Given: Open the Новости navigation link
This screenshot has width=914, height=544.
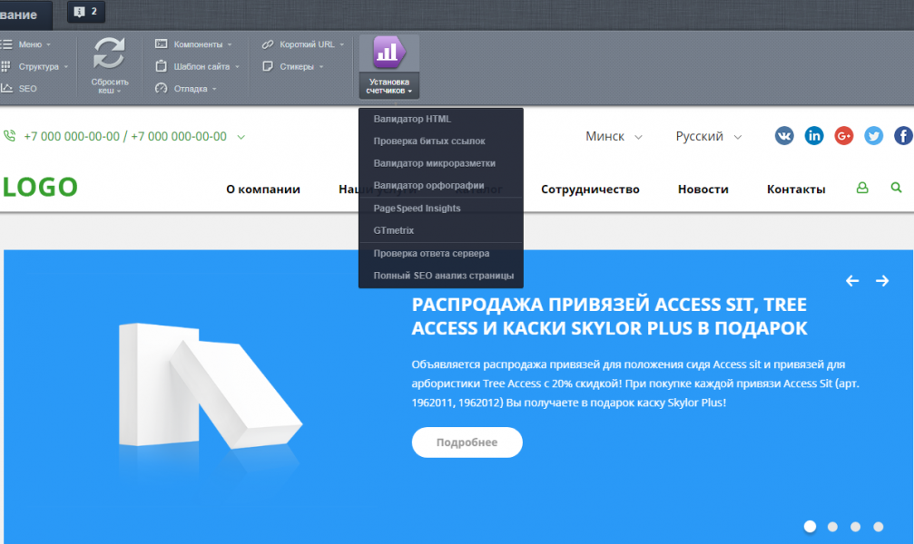Looking at the screenshot, I should (703, 189).
